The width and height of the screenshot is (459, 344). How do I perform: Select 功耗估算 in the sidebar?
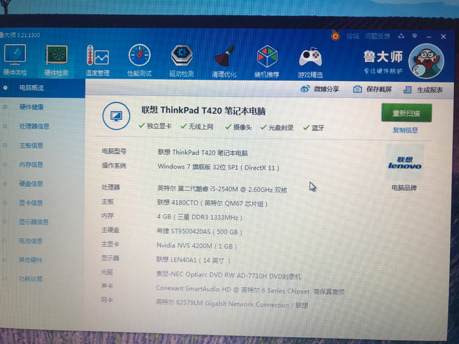point(31,278)
